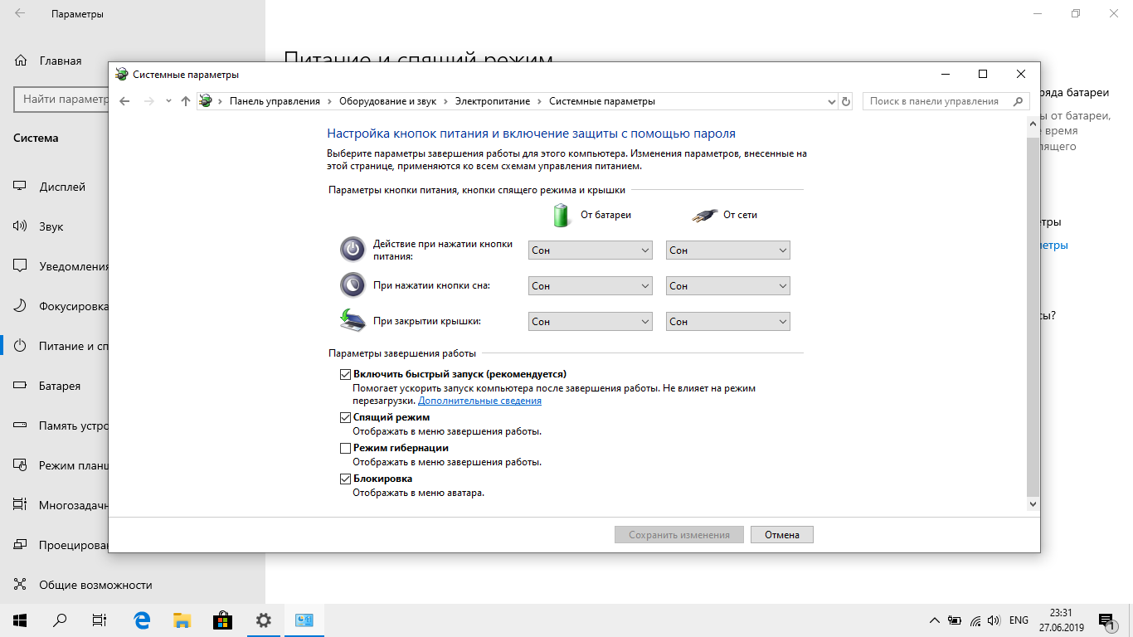This screenshot has height=637, width=1133.
Task: Open the notification center icon in tray
Action: click(1106, 620)
